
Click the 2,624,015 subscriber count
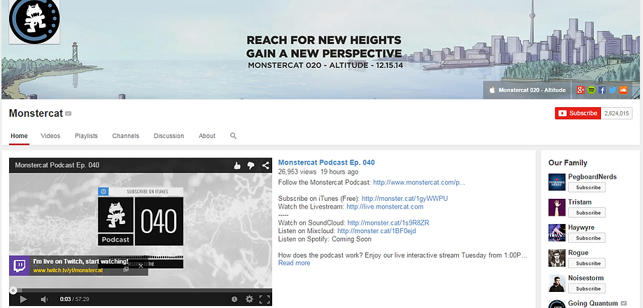coord(616,113)
